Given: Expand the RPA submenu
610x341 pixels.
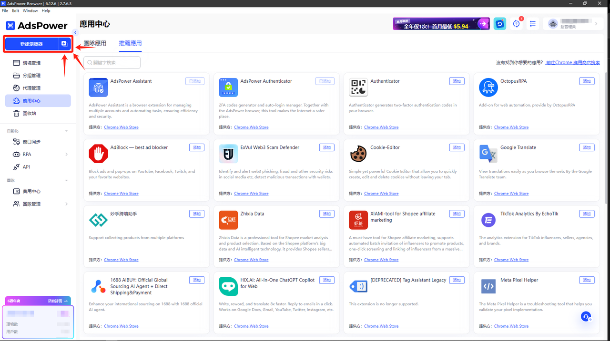Looking at the screenshot, I should tap(66, 154).
